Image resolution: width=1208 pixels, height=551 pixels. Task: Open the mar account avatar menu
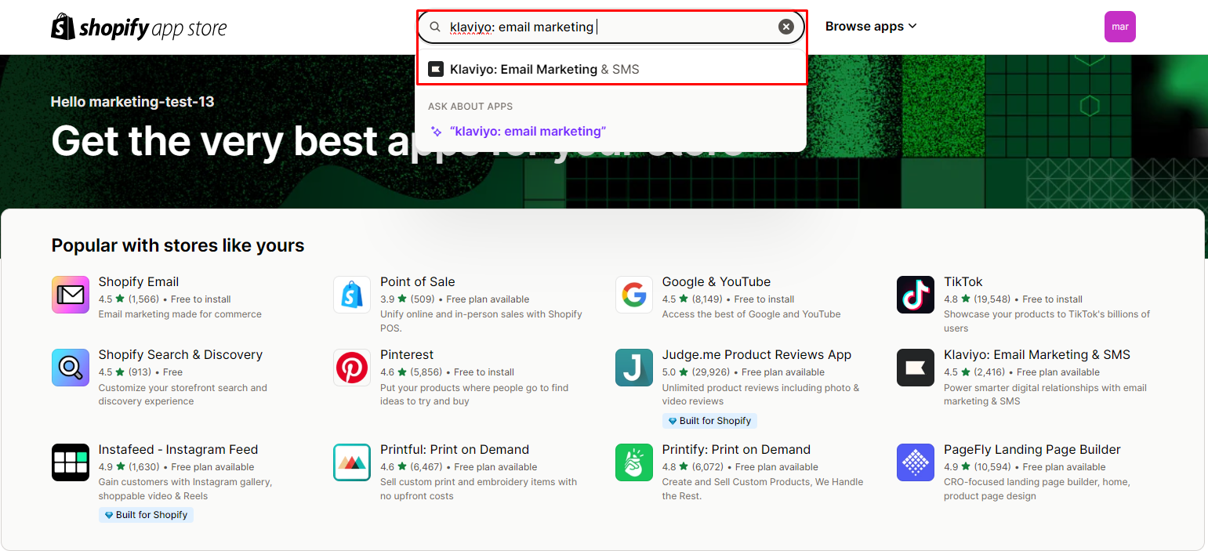1119,26
